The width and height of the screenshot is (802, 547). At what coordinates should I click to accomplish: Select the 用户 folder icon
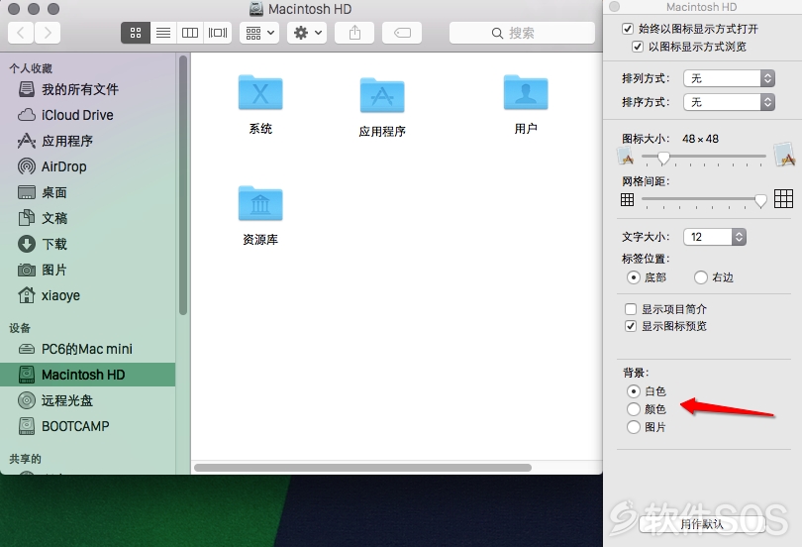click(x=526, y=92)
